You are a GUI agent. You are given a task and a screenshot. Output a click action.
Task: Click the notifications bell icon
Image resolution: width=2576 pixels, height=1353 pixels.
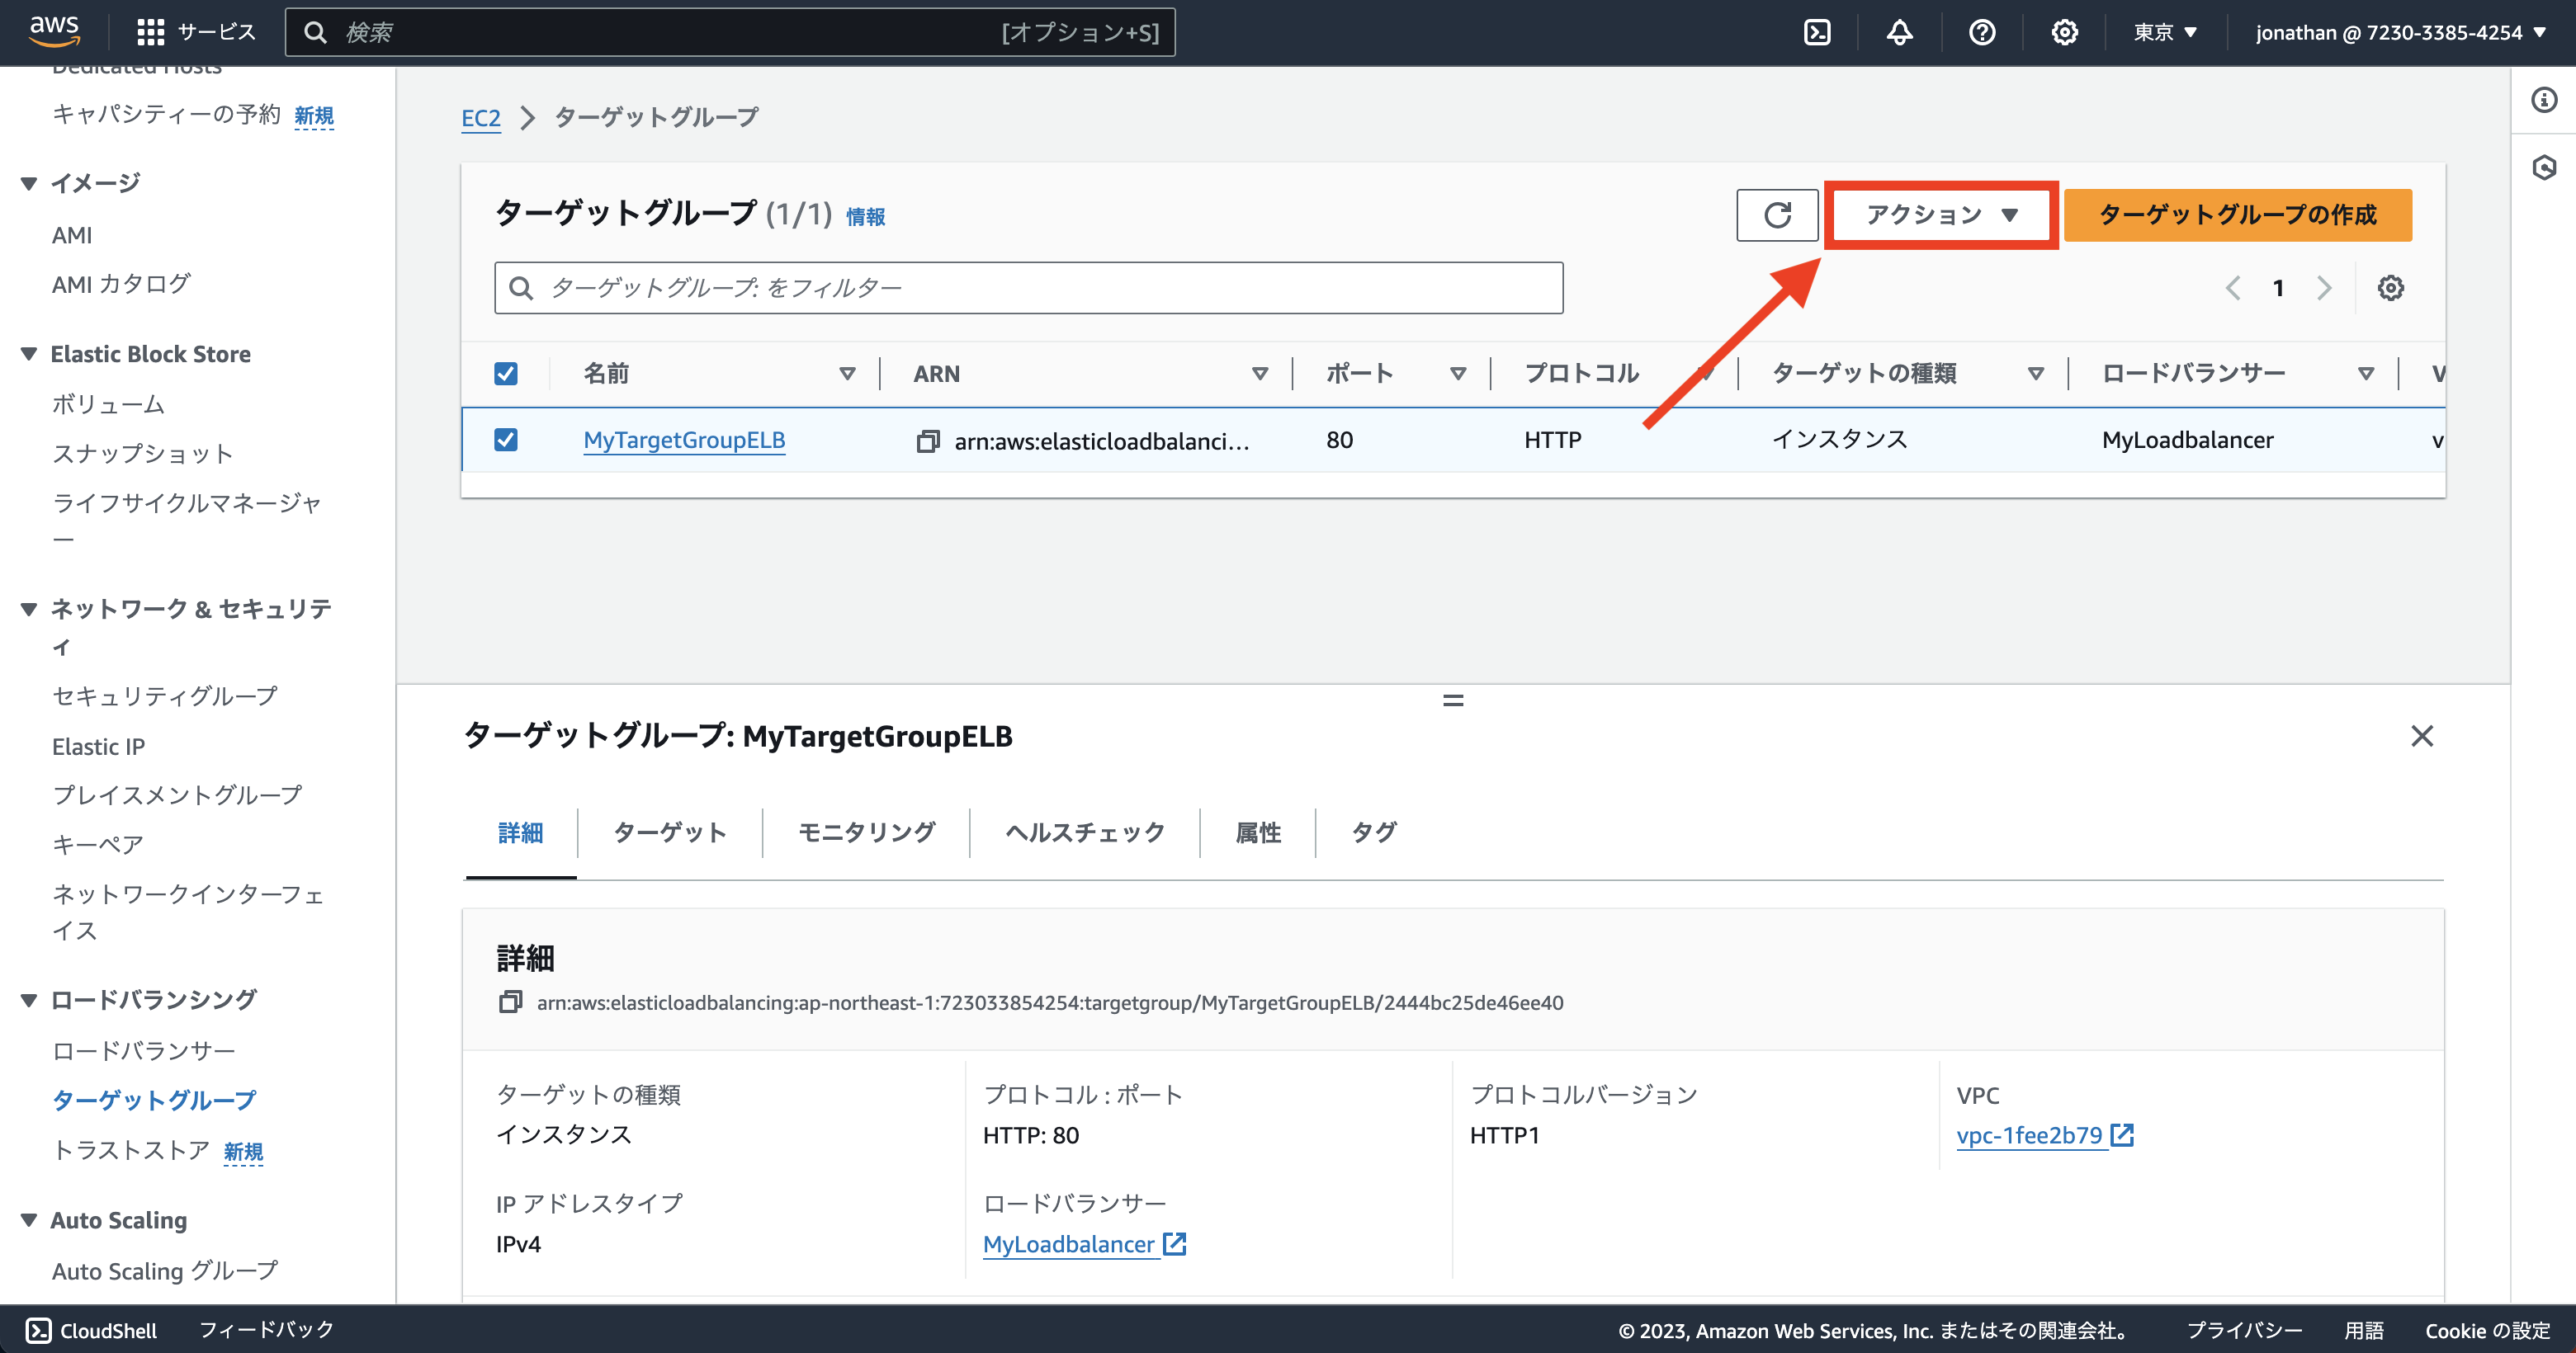pos(1898,32)
